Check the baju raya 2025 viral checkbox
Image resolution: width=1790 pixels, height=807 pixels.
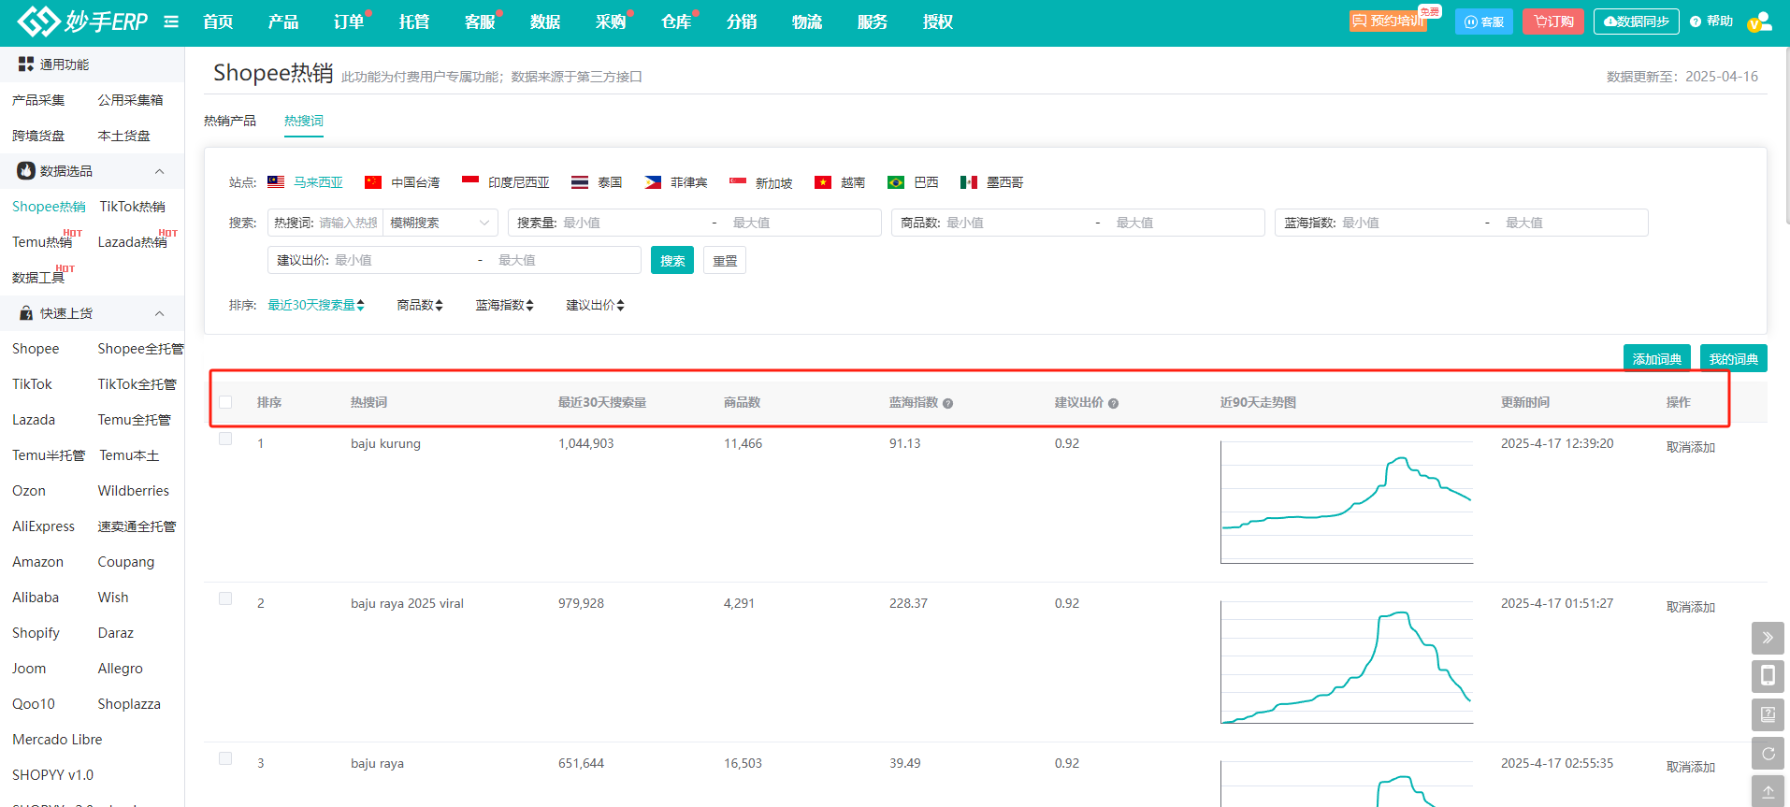tap(225, 598)
